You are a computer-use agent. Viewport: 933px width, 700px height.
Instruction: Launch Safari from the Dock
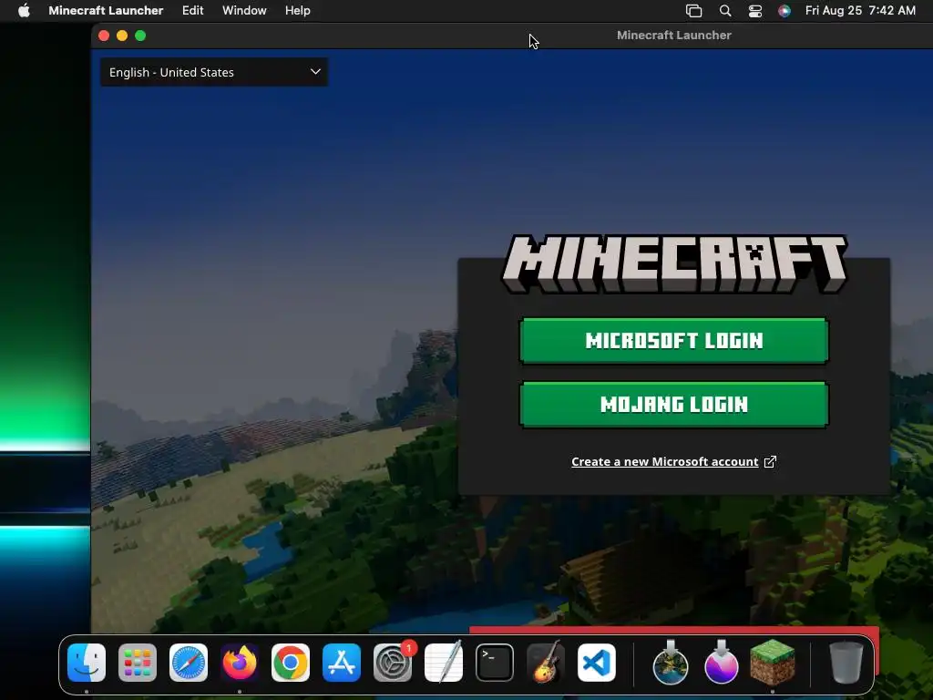[189, 663]
